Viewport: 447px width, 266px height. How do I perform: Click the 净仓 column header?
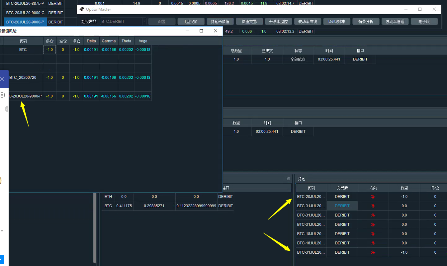(x=76, y=41)
